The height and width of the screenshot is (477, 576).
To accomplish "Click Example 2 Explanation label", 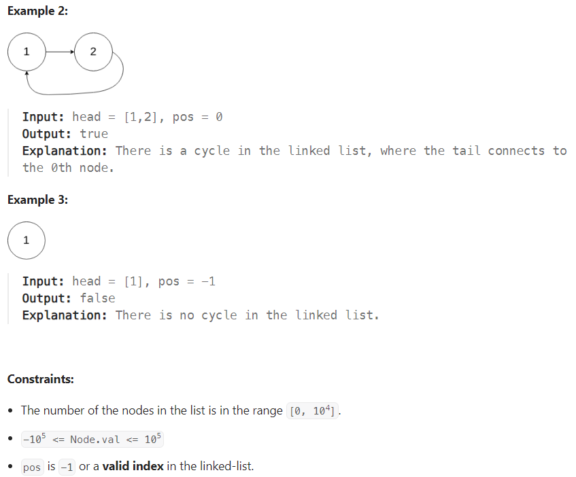I will (65, 151).
